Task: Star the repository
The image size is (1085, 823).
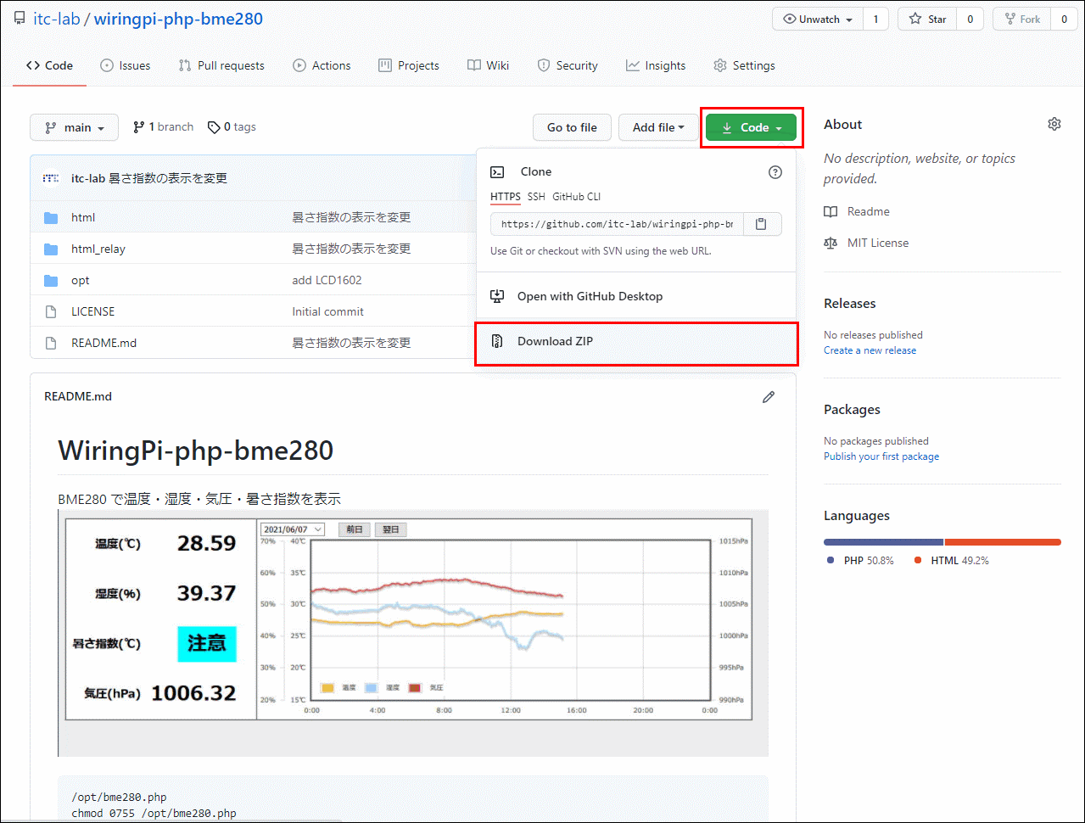Action: [927, 19]
